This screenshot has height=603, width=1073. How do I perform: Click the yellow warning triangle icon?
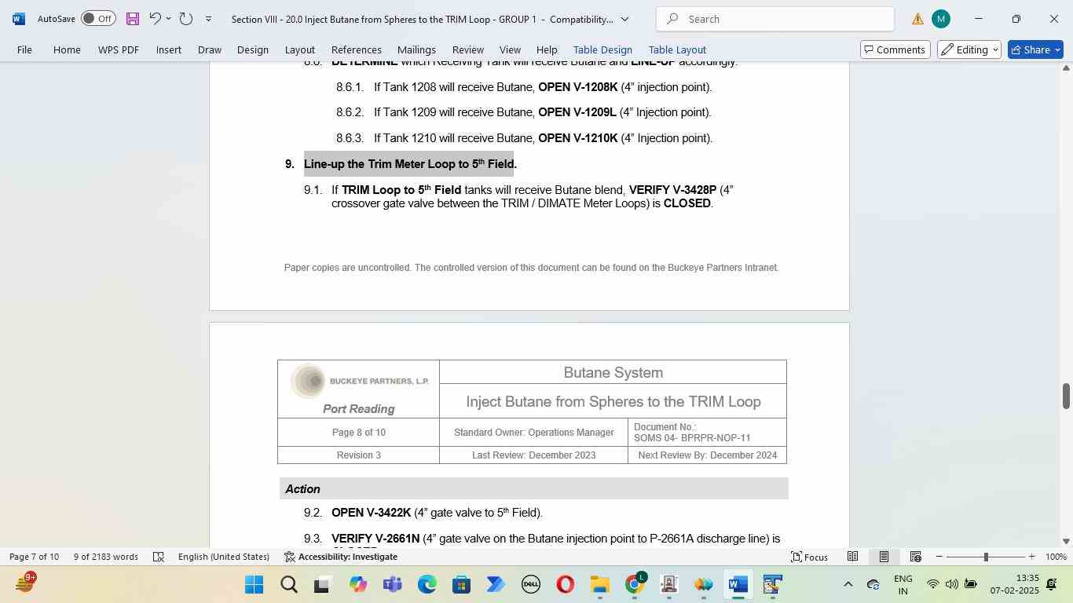917,19
